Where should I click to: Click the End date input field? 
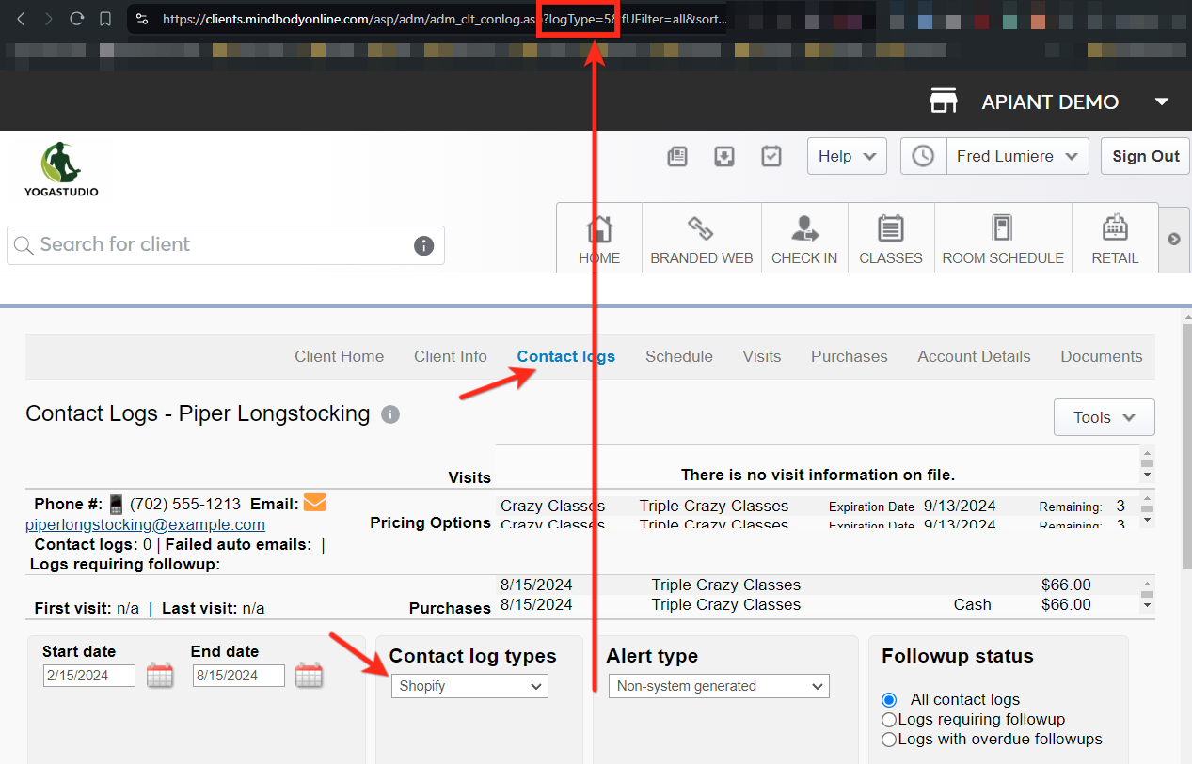(x=239, y=675)
